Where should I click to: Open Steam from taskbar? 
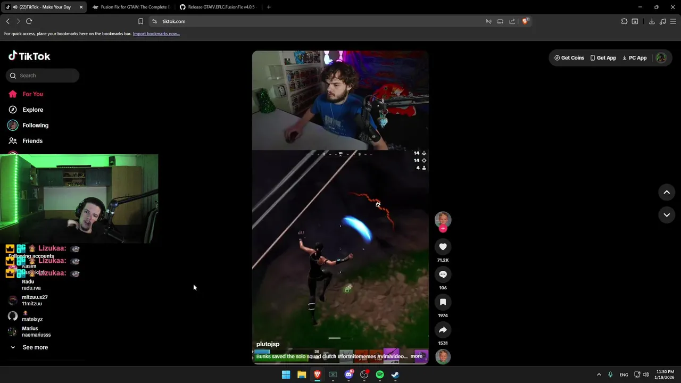pos(395,374)
